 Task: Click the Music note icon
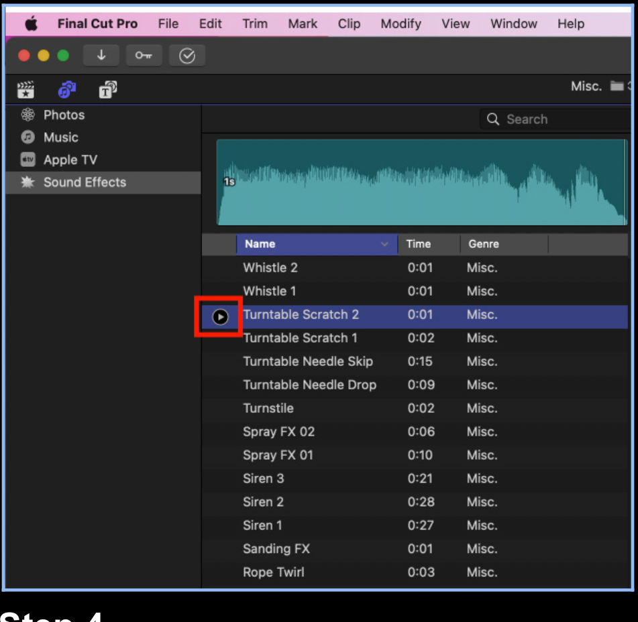(x=28, y=137)
